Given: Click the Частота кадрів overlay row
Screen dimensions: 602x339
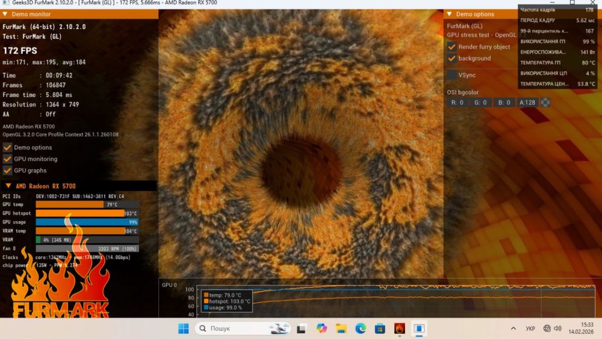Looking at the screenshot, I should point(557,10).
